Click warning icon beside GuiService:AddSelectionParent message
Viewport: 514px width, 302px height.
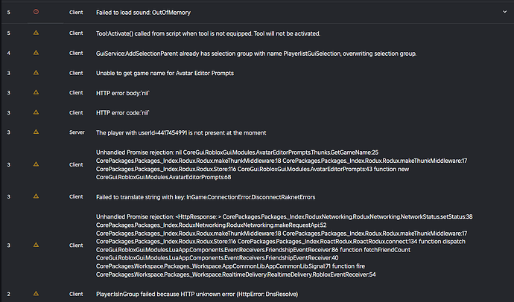pos(36,53)
